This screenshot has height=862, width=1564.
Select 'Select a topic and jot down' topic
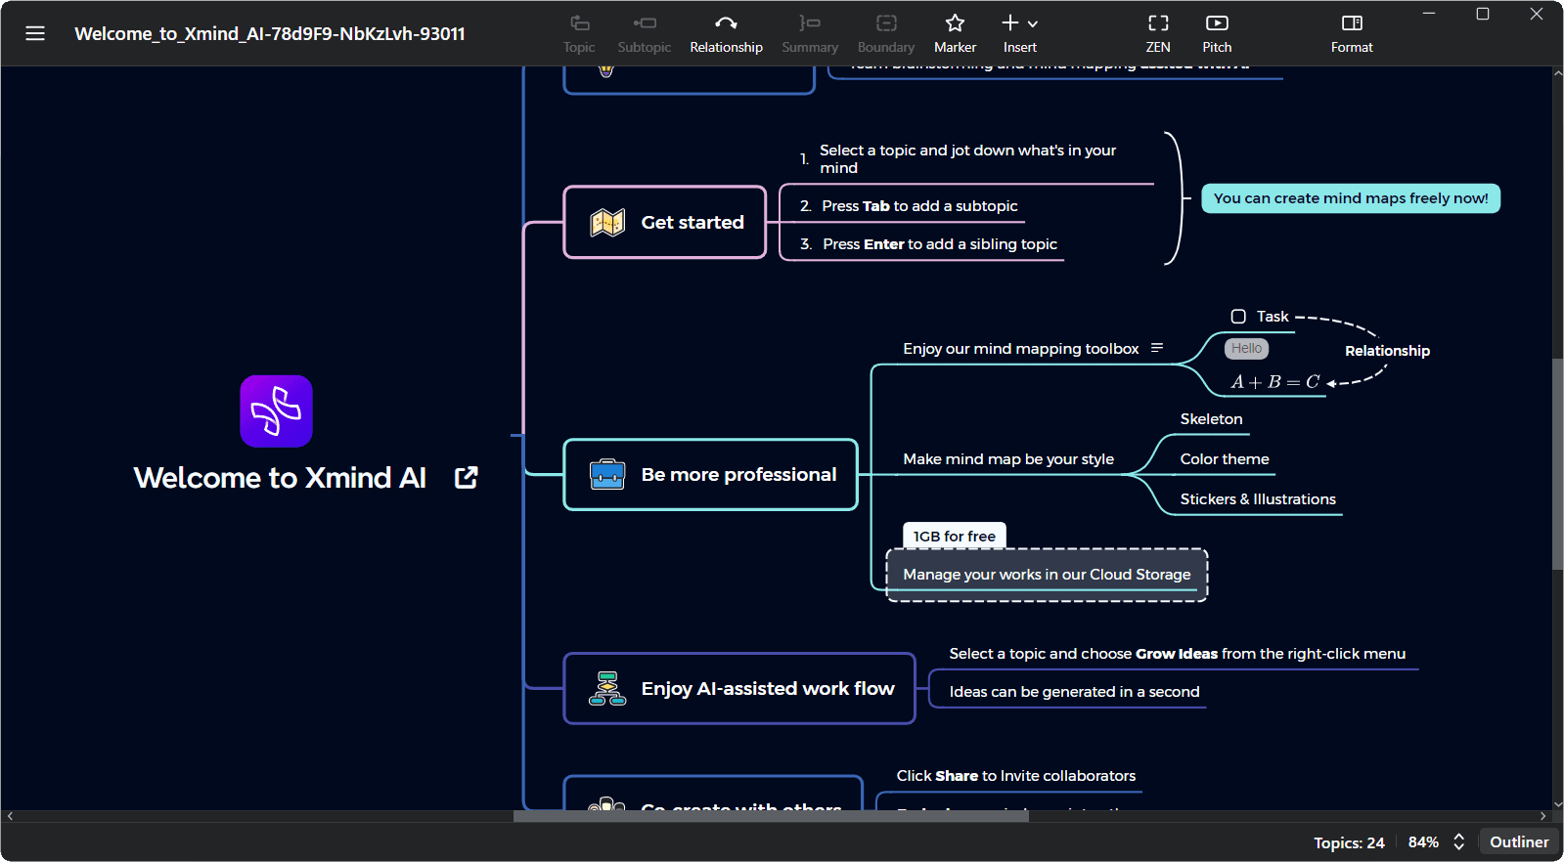[x=967, y=159]
